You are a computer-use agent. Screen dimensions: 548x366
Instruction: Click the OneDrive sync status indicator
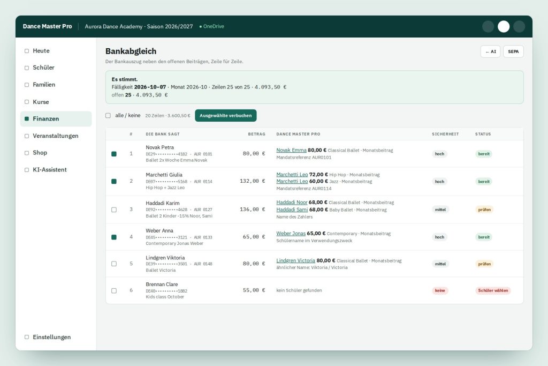pyautogui.click(x=212, y=26)
